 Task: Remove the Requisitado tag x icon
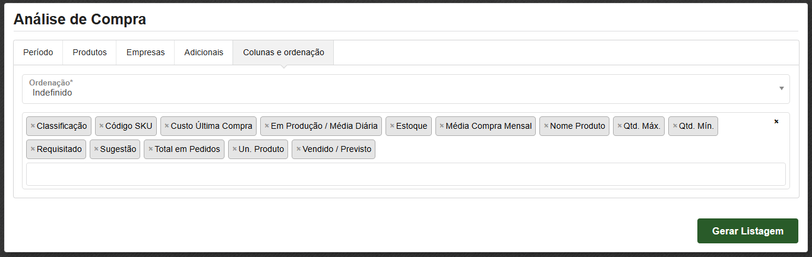tap(33, 149)
